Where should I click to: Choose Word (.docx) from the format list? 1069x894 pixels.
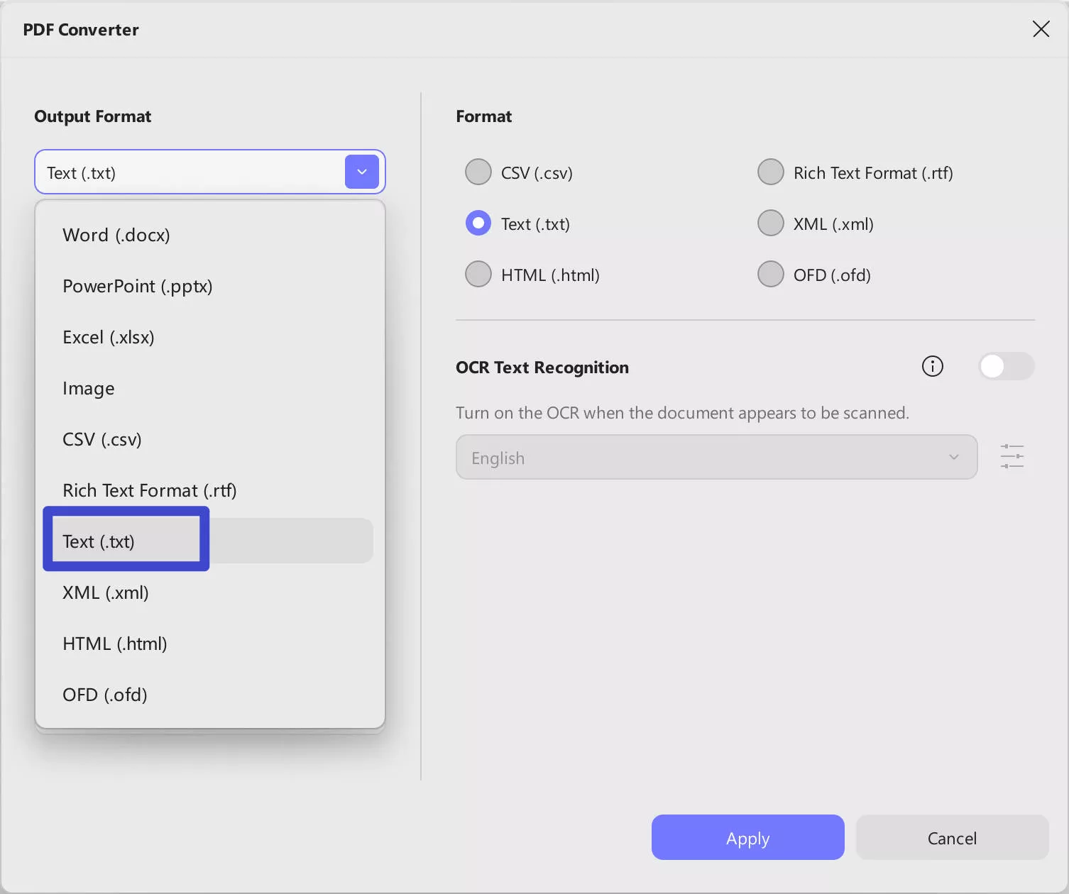116,235
